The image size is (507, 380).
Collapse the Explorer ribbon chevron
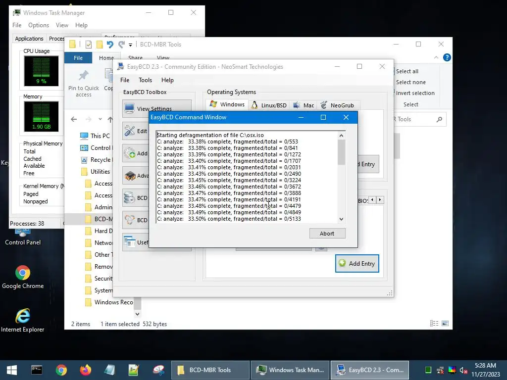(436, 57)
